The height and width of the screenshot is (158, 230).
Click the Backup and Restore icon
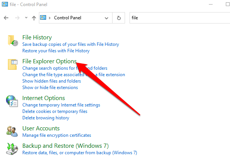[12, 149]
